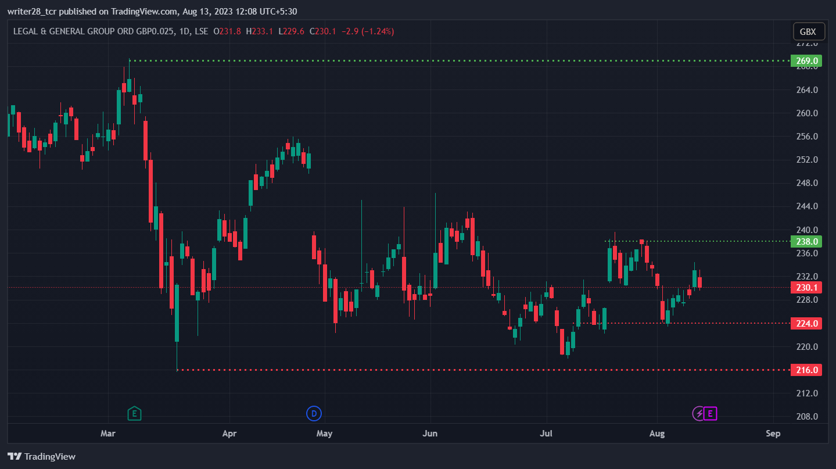
Task: Click the Aug label on time axis
Action: coord(657,434)
